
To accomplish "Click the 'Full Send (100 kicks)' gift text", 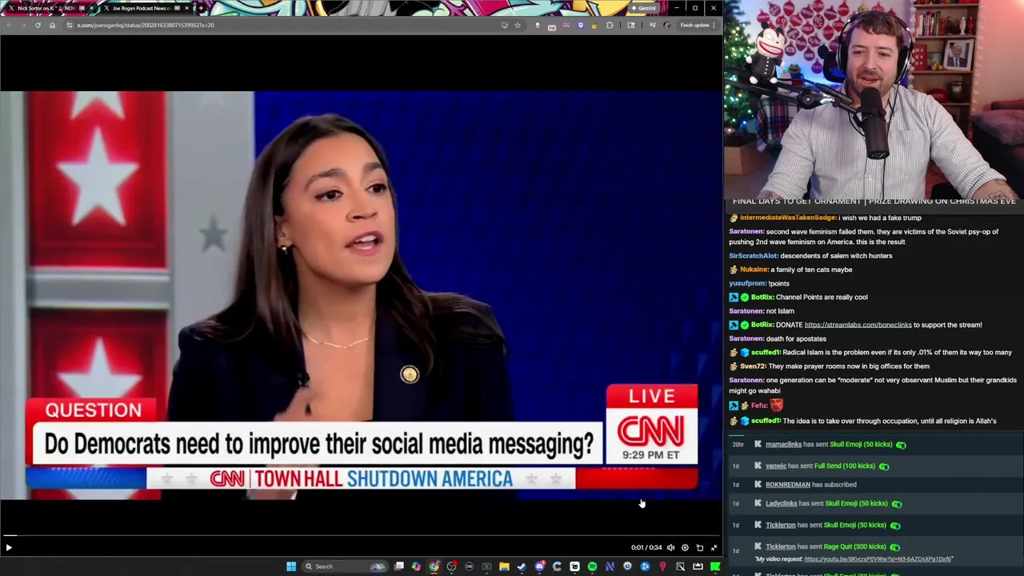I will [845, 466].
